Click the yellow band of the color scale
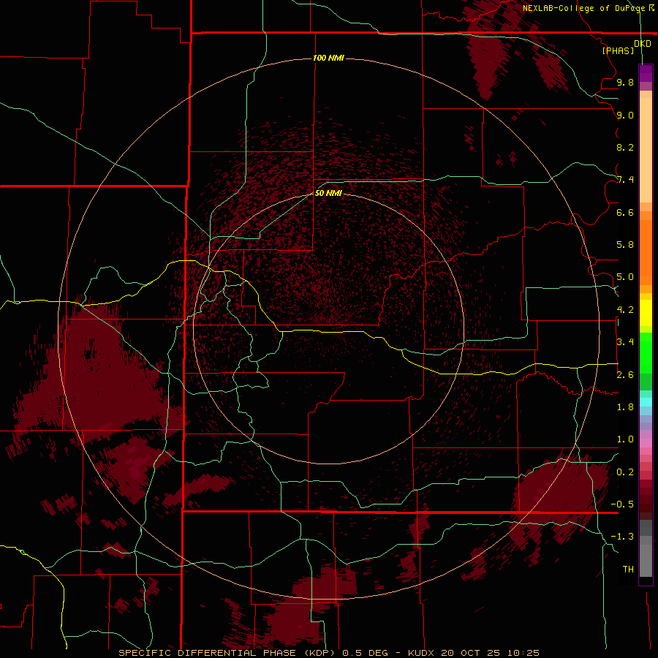658x658 pixels. [x=646, y=313]
